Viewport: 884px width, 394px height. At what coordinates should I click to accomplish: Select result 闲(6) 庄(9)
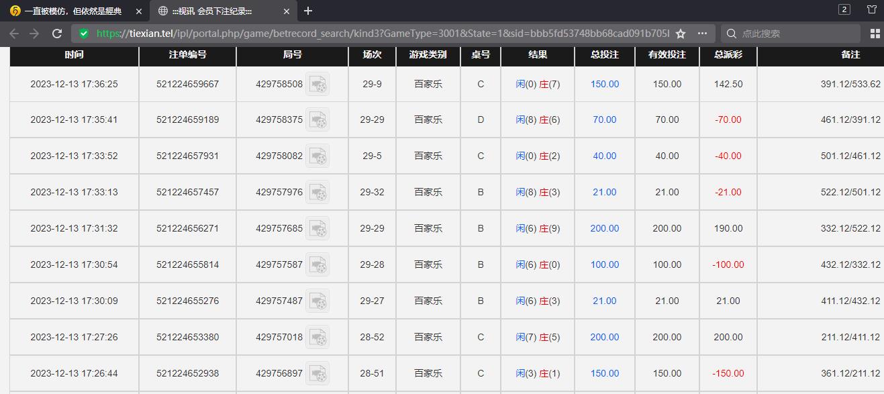point(538,228)
